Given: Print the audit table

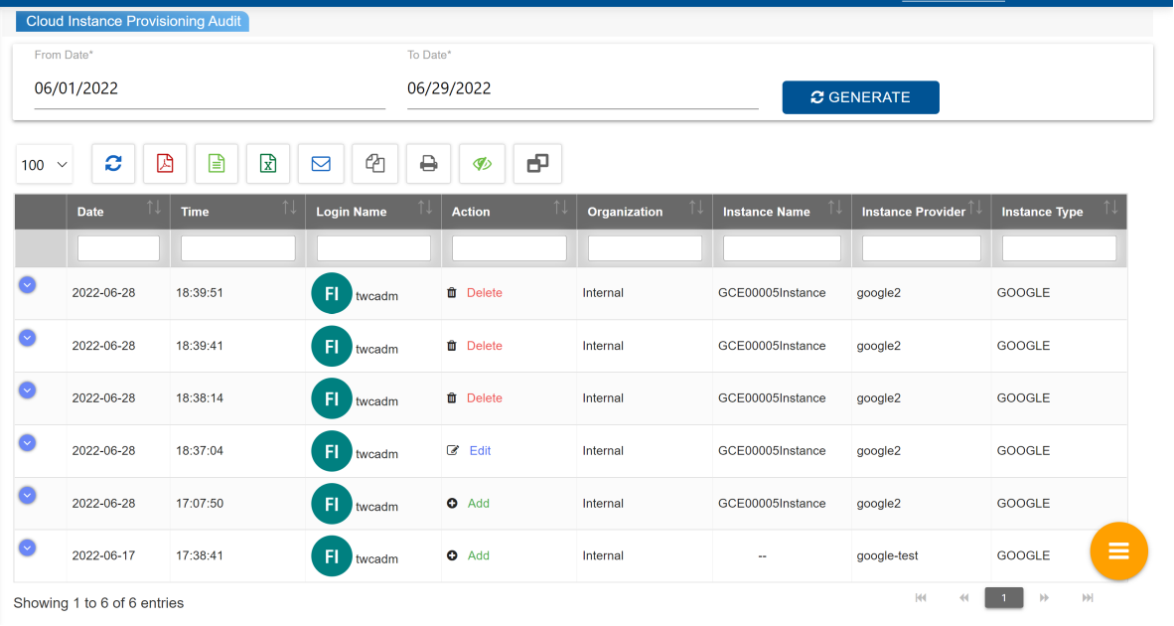Looking at the screenshot, I should [428, 164].
